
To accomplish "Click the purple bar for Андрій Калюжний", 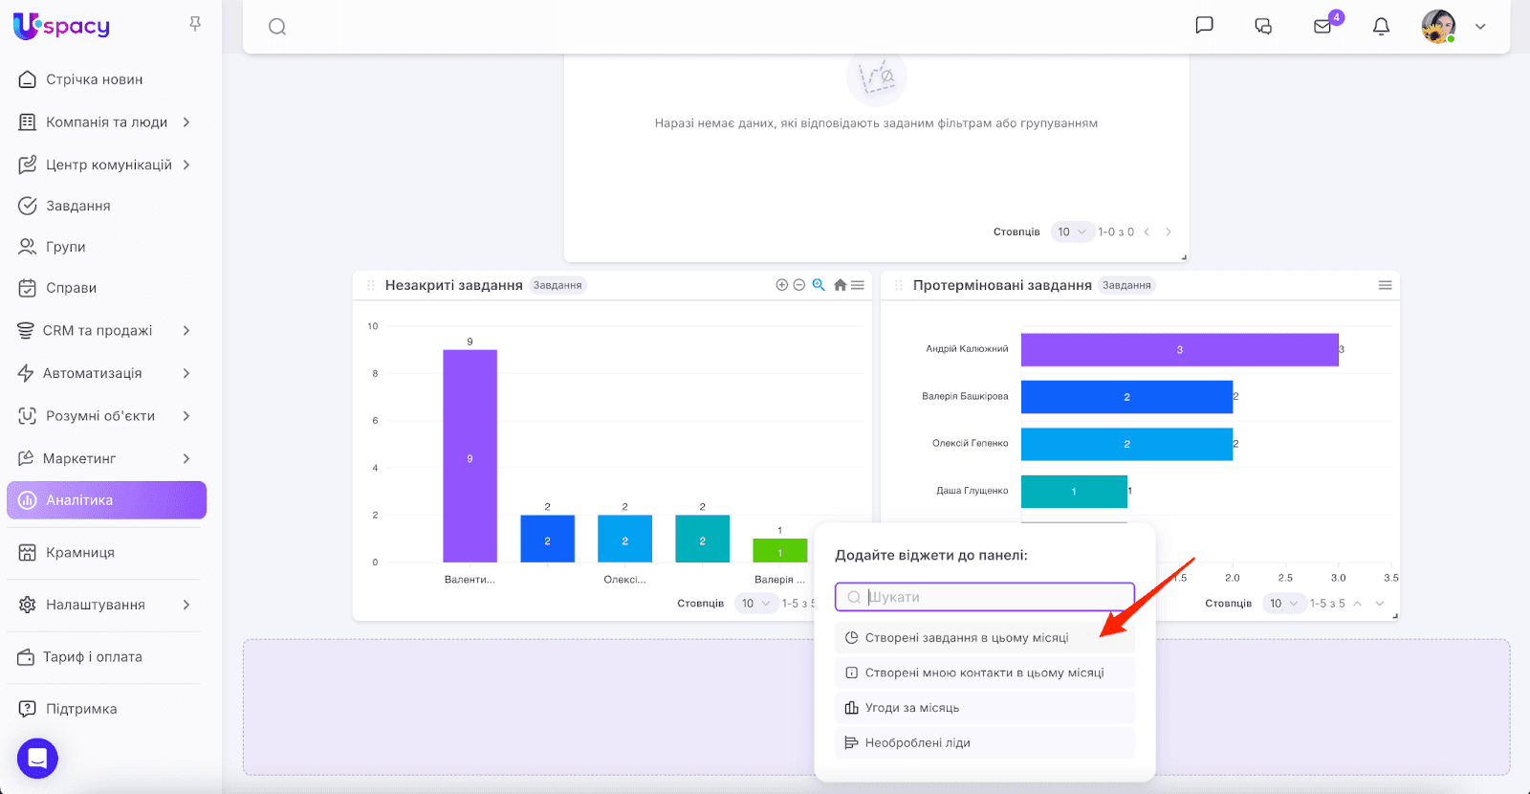I will point(1179,350).
